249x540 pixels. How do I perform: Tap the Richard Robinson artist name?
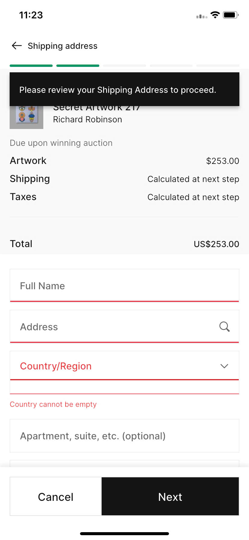coord(88,120)
